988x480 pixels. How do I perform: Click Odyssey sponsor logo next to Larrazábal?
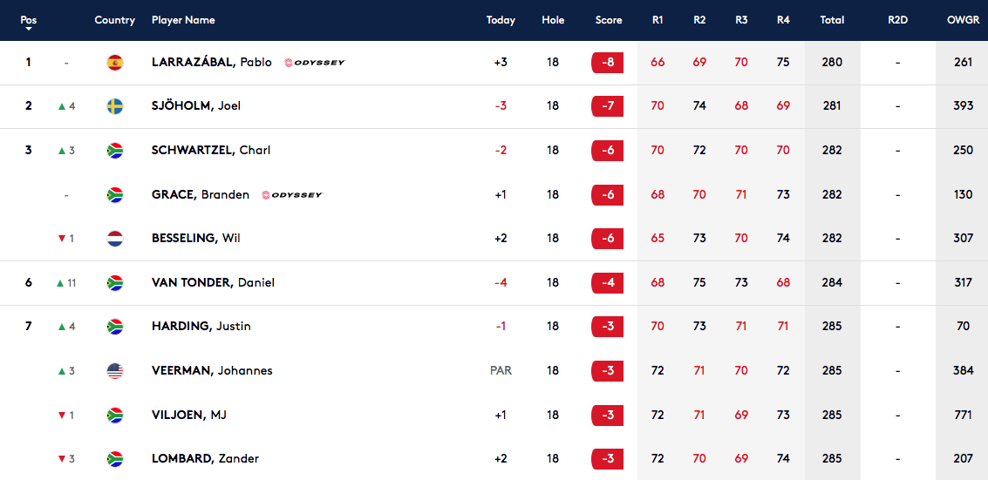(x=315, y=62)
